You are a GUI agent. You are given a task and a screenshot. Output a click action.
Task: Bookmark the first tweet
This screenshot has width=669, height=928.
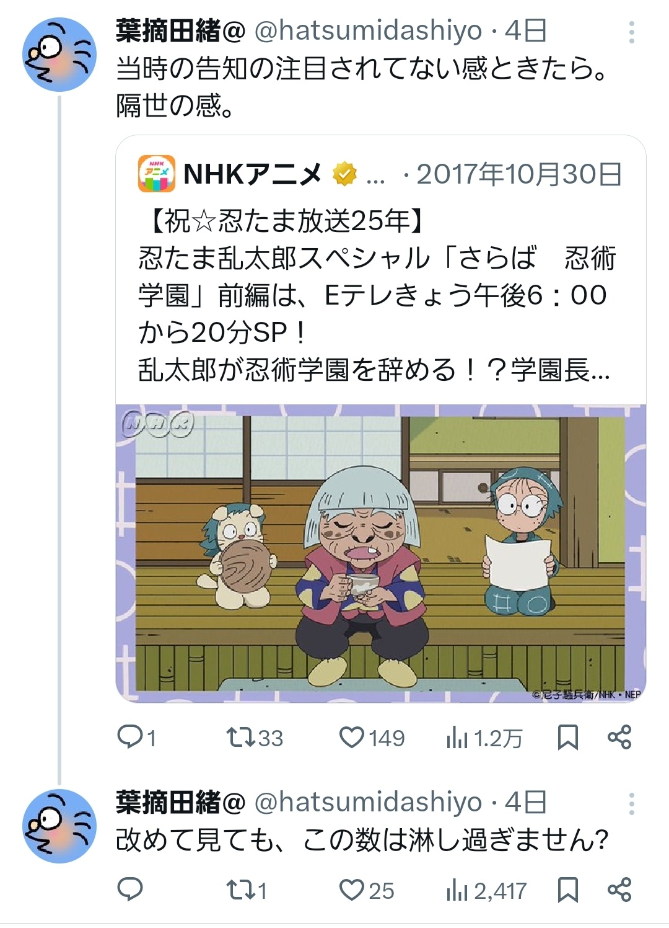point(568,738)
